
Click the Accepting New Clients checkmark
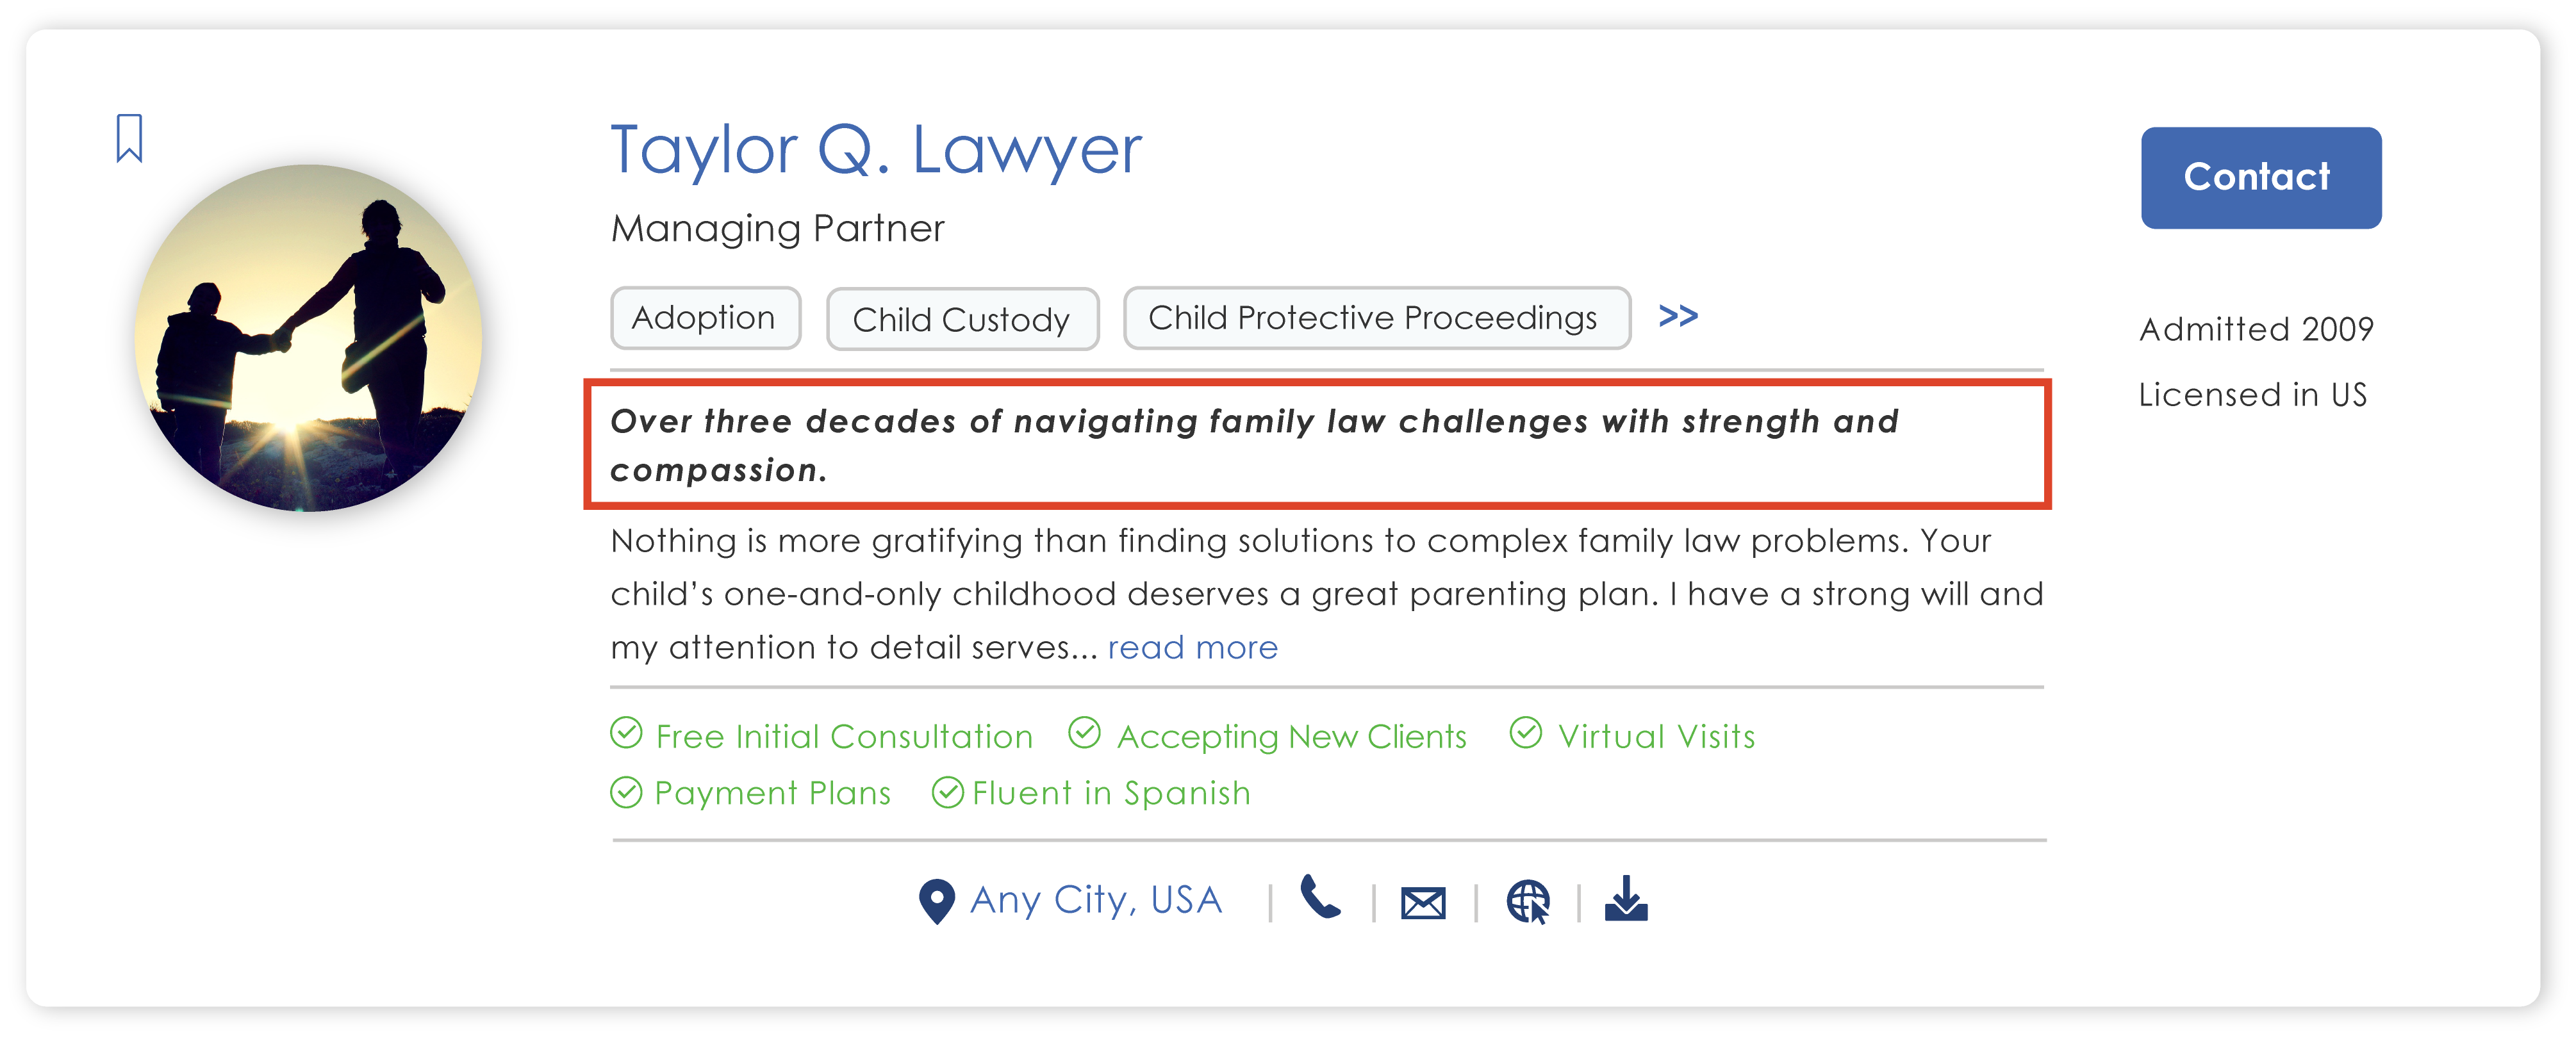tap(1084, 734)
